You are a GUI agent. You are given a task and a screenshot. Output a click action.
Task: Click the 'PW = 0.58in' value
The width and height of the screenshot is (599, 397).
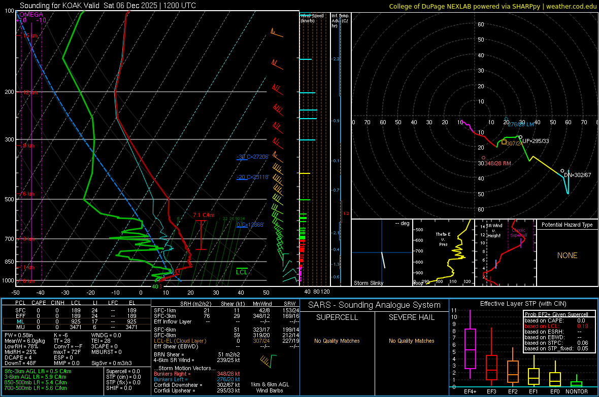pos(19,335)
